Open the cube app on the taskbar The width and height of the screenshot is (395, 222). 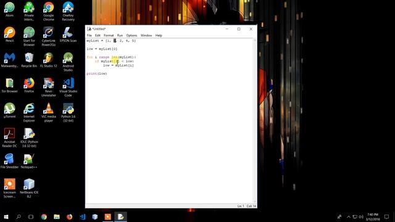click(x=95, y=216)
